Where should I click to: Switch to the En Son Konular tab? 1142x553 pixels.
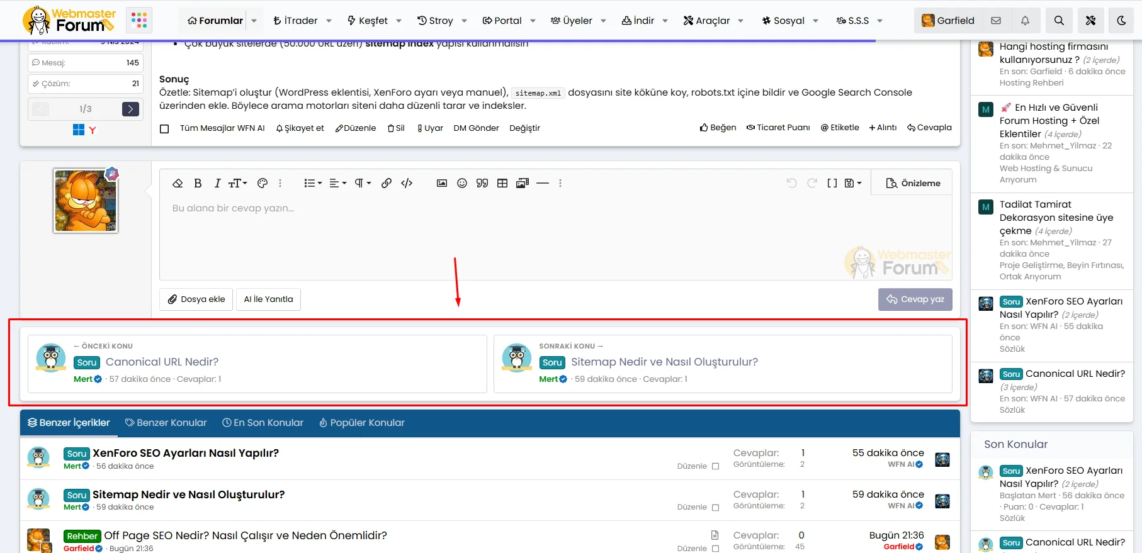tap(263, 423)
